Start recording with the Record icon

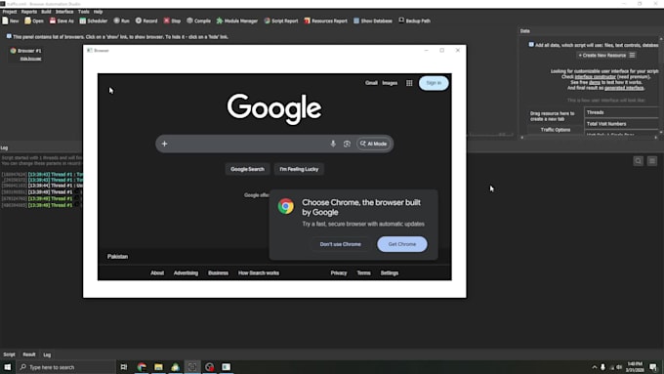(146, 21)
